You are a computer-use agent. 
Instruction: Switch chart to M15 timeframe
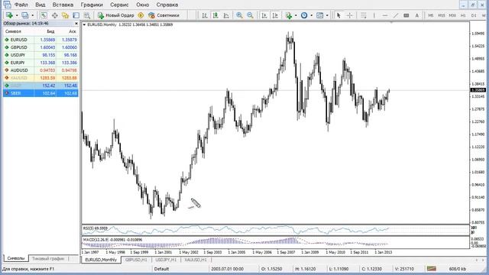442,15
